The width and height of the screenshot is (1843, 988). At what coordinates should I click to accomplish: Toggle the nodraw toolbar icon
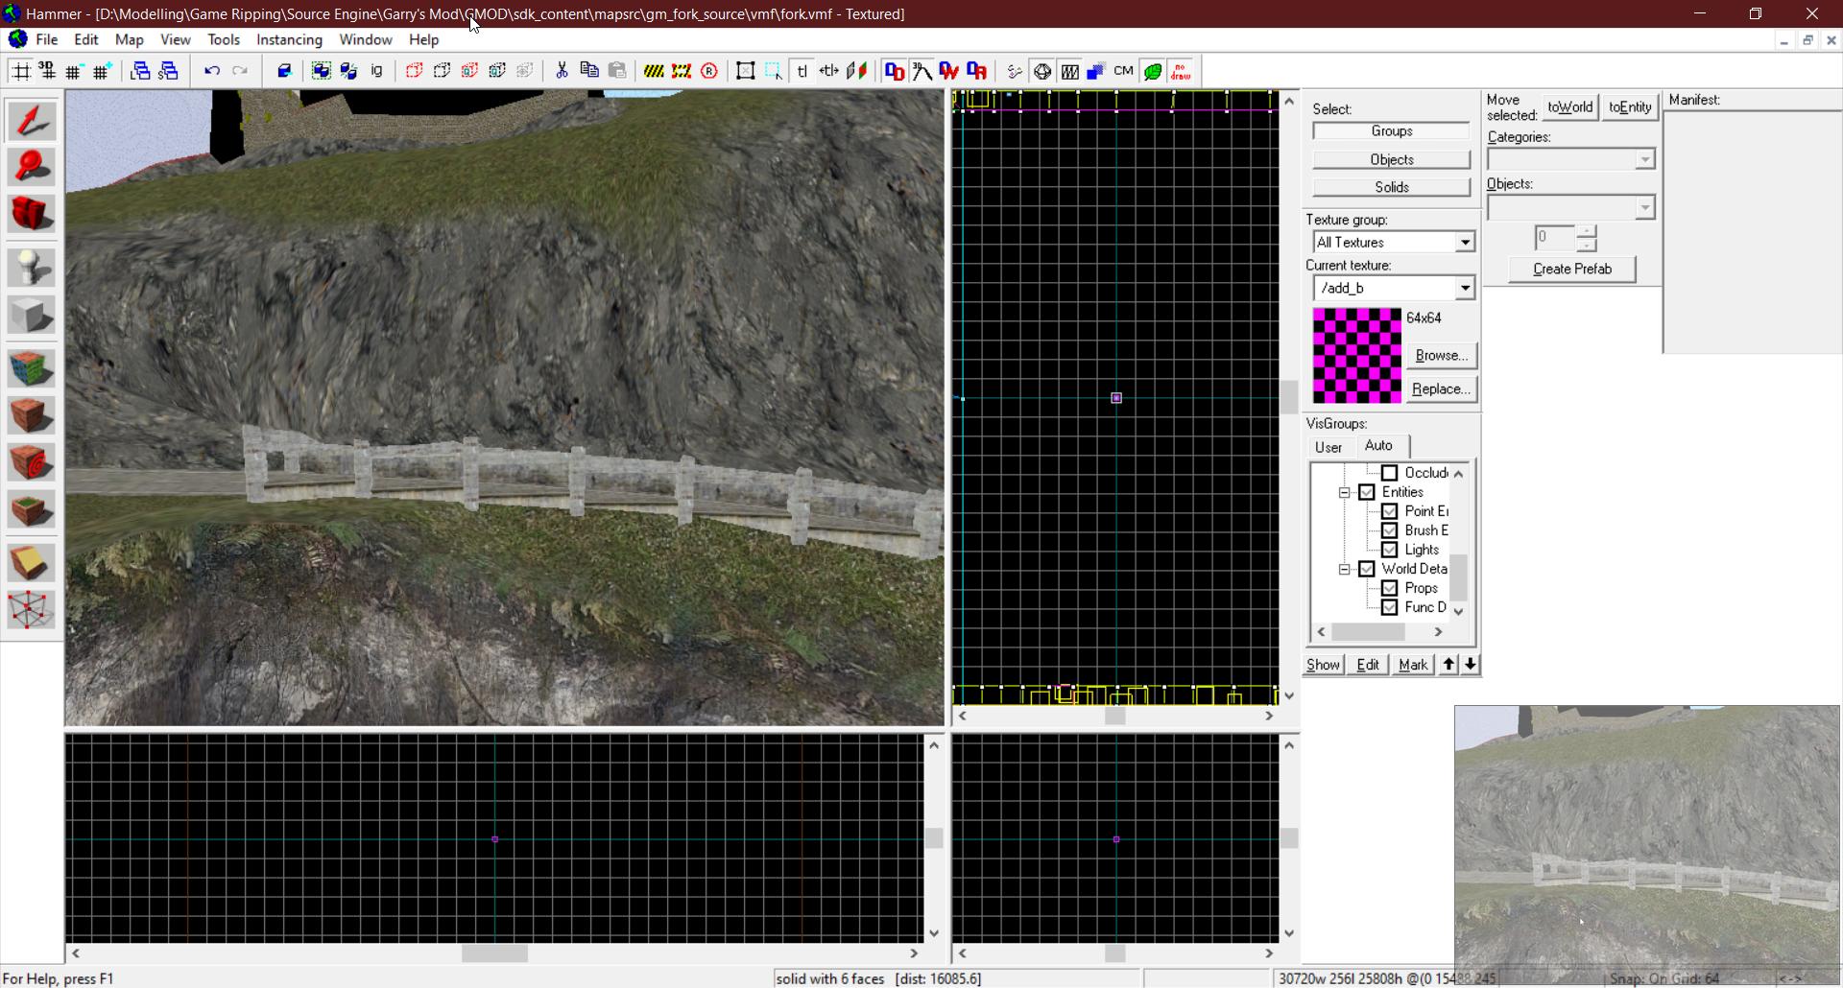(x=1181, y=71)
